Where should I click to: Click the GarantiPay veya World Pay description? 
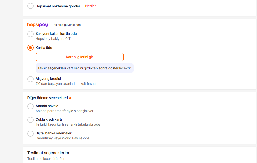click(62, 138)
